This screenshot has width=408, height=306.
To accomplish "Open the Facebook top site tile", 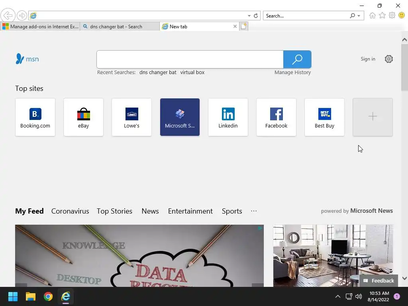I will (277, 117).
